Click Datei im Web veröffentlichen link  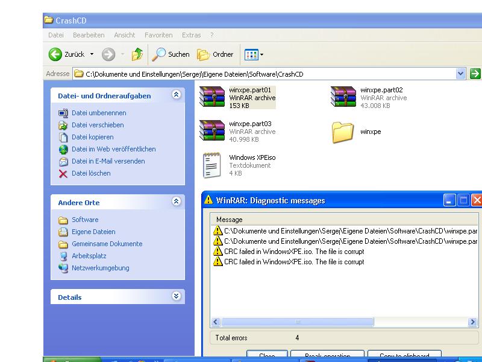click(114, 149)
